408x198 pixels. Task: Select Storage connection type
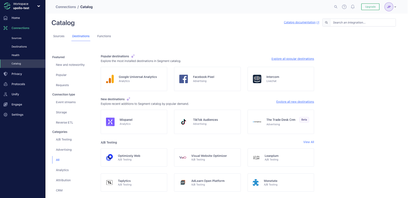[x=61, y=112]
